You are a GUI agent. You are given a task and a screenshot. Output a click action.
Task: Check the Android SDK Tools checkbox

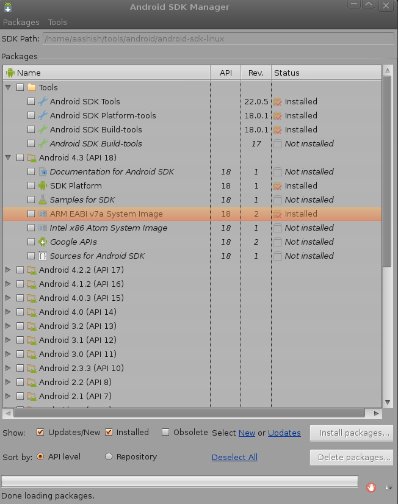[31, 101]
